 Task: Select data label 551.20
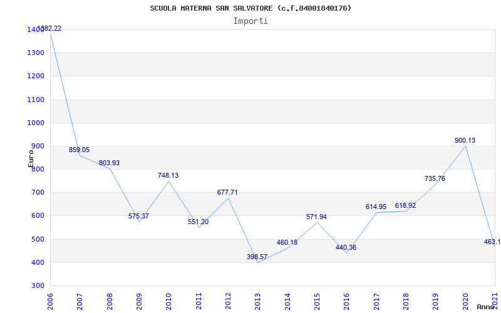(198, 222)
